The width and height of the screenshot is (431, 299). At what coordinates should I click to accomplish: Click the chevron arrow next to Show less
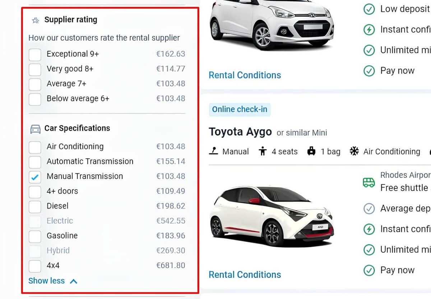73,281
